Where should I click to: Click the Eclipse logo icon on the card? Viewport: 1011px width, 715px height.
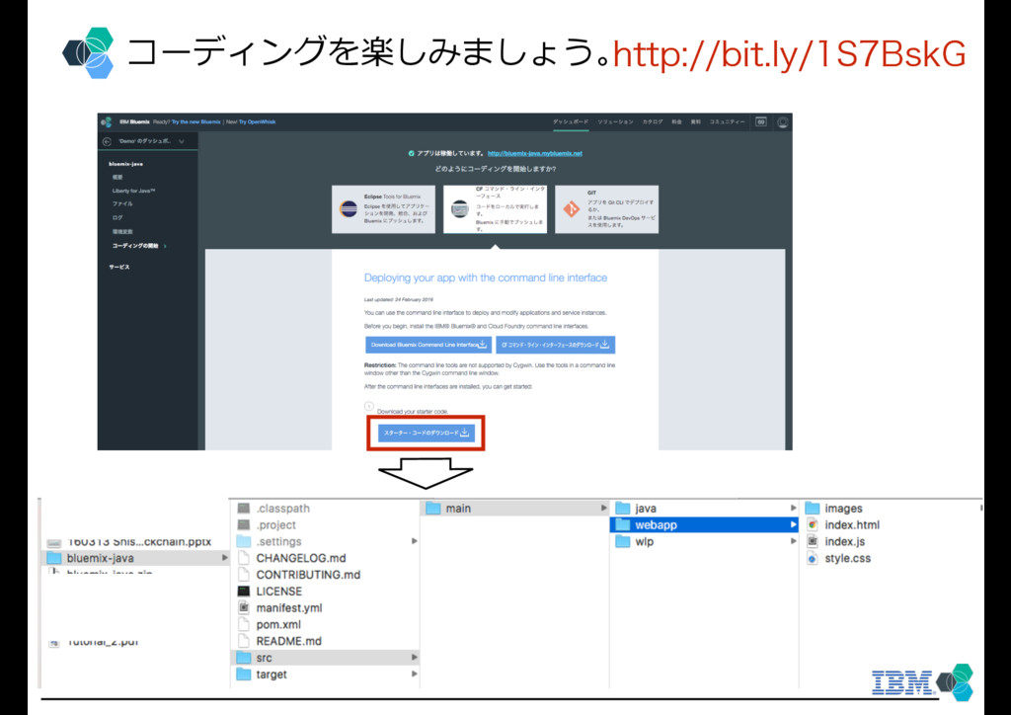[349, 209]
